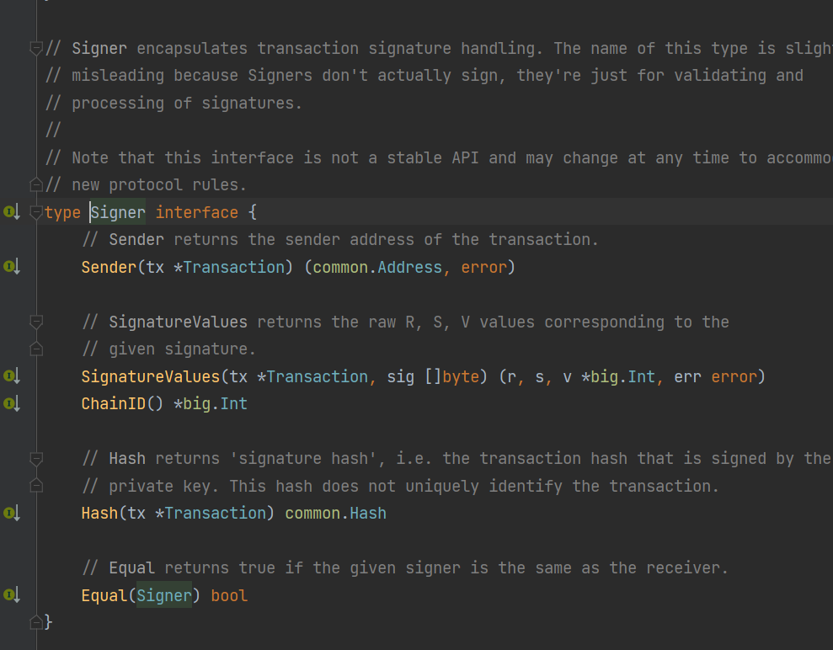Open implementations icon for SignatureValues method

click(x=10, y=376)
